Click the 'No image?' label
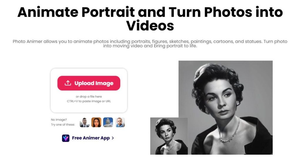The image size is (301, 162). (59, 120)
